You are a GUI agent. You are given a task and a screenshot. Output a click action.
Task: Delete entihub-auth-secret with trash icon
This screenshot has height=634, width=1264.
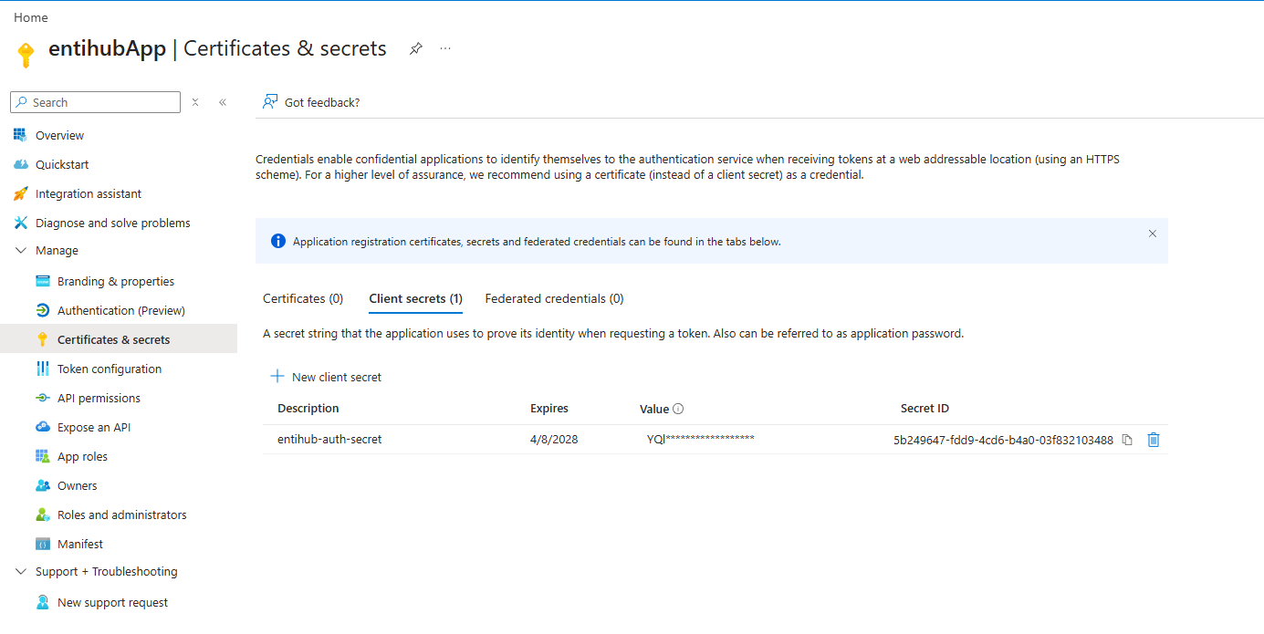click(x=1154, y=440)
